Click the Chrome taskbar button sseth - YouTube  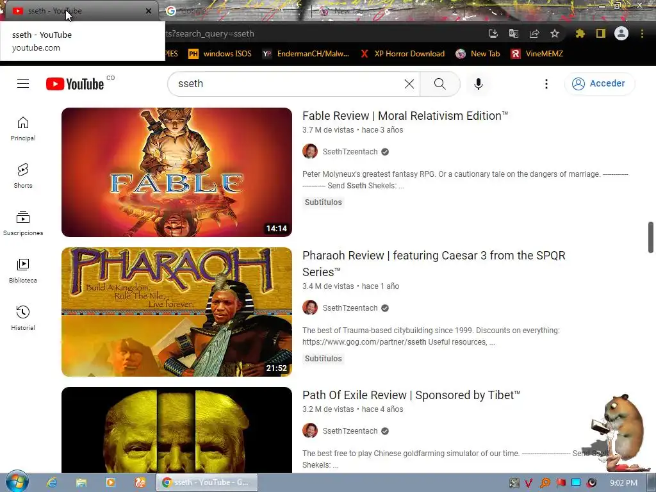(x=207, y=482)
